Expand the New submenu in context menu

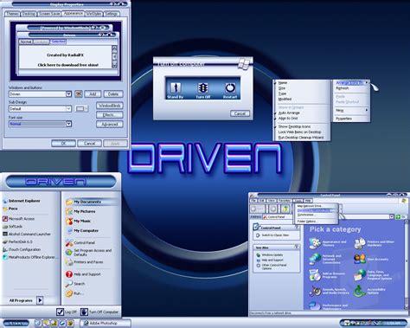[352, 110]
